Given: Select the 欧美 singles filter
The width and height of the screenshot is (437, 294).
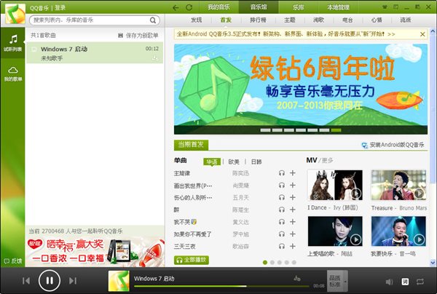Looking at the screenshot, I should tap(234, 162).
